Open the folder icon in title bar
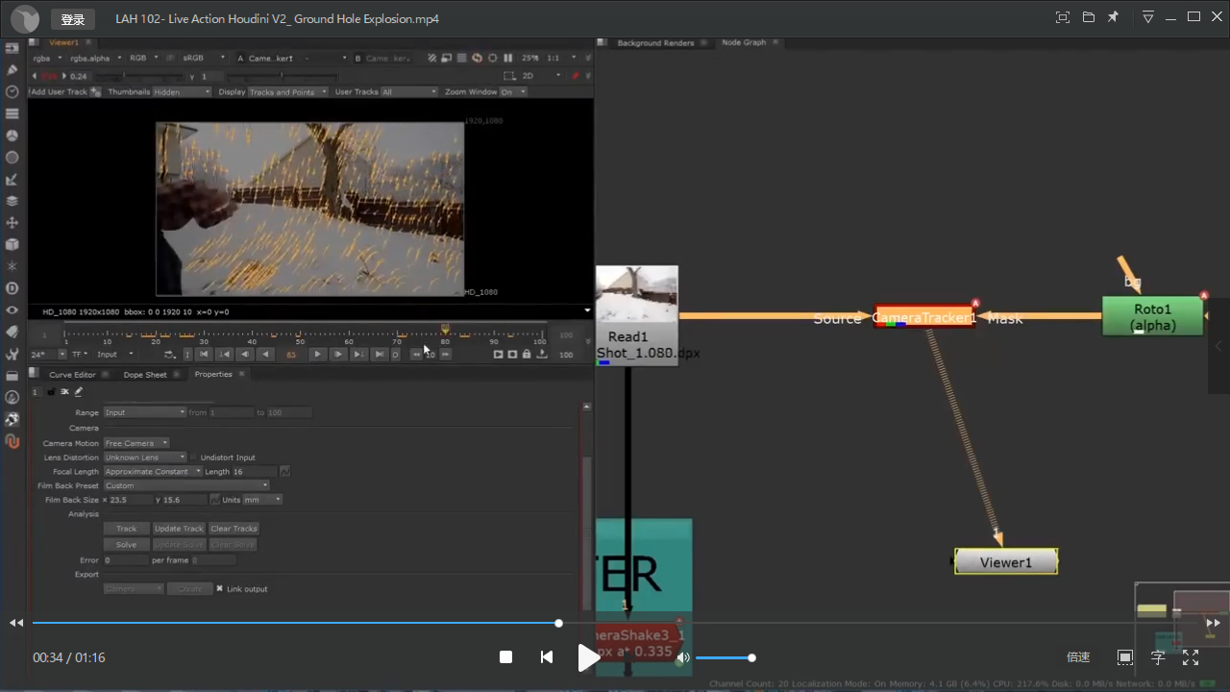1230x692 pixels. [1089, 17]
